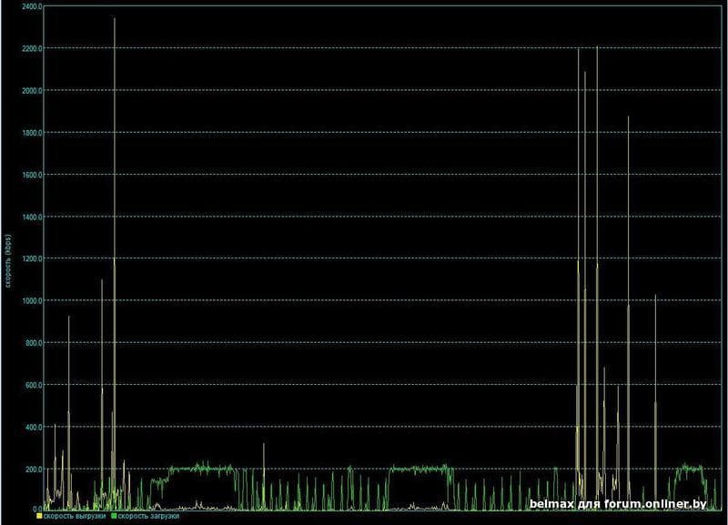
Task: Click the green download speed legend swatch
Action: pyautogui.click(x=115, y=516)
